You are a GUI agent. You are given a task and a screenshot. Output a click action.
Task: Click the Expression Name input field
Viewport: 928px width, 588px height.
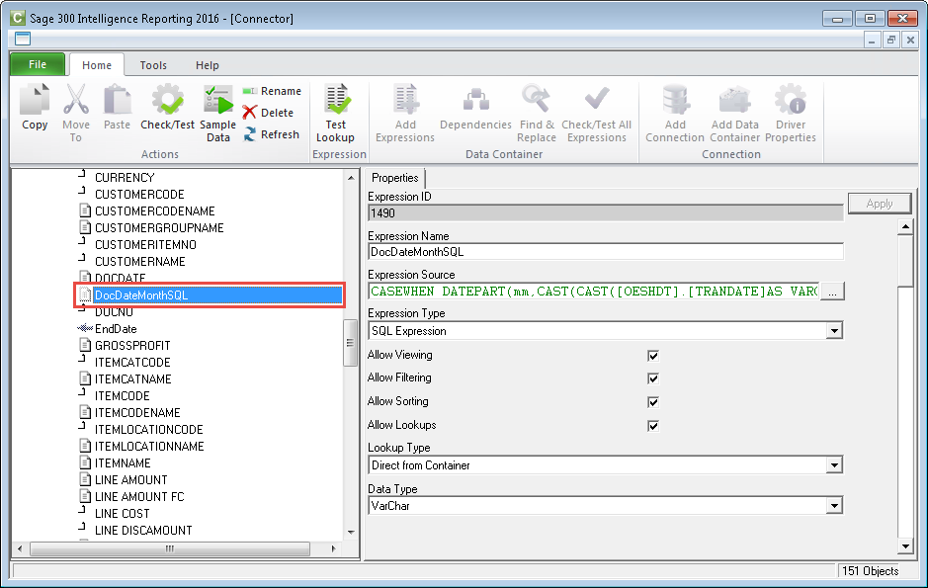606,252
